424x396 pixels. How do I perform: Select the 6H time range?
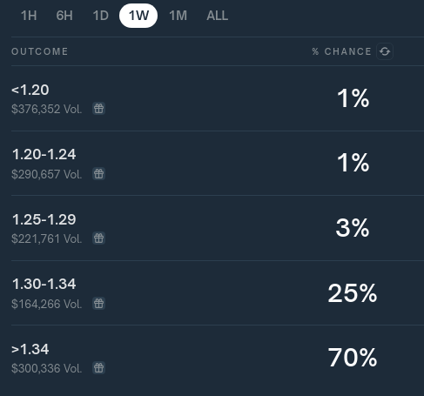tap(64, 16)
